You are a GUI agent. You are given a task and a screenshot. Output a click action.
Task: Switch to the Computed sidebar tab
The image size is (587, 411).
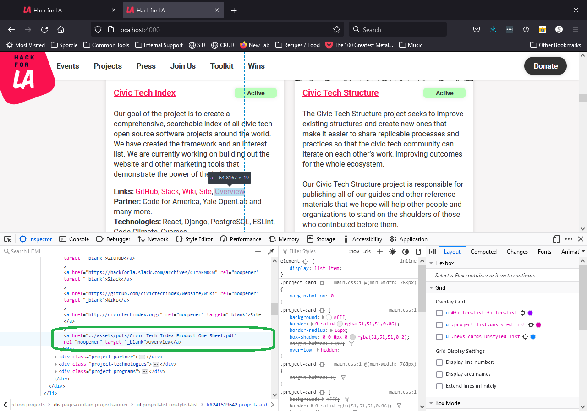coord(483,251)
